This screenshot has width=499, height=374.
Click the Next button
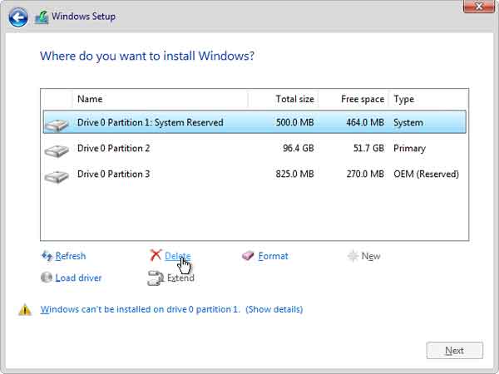point(454,351)
